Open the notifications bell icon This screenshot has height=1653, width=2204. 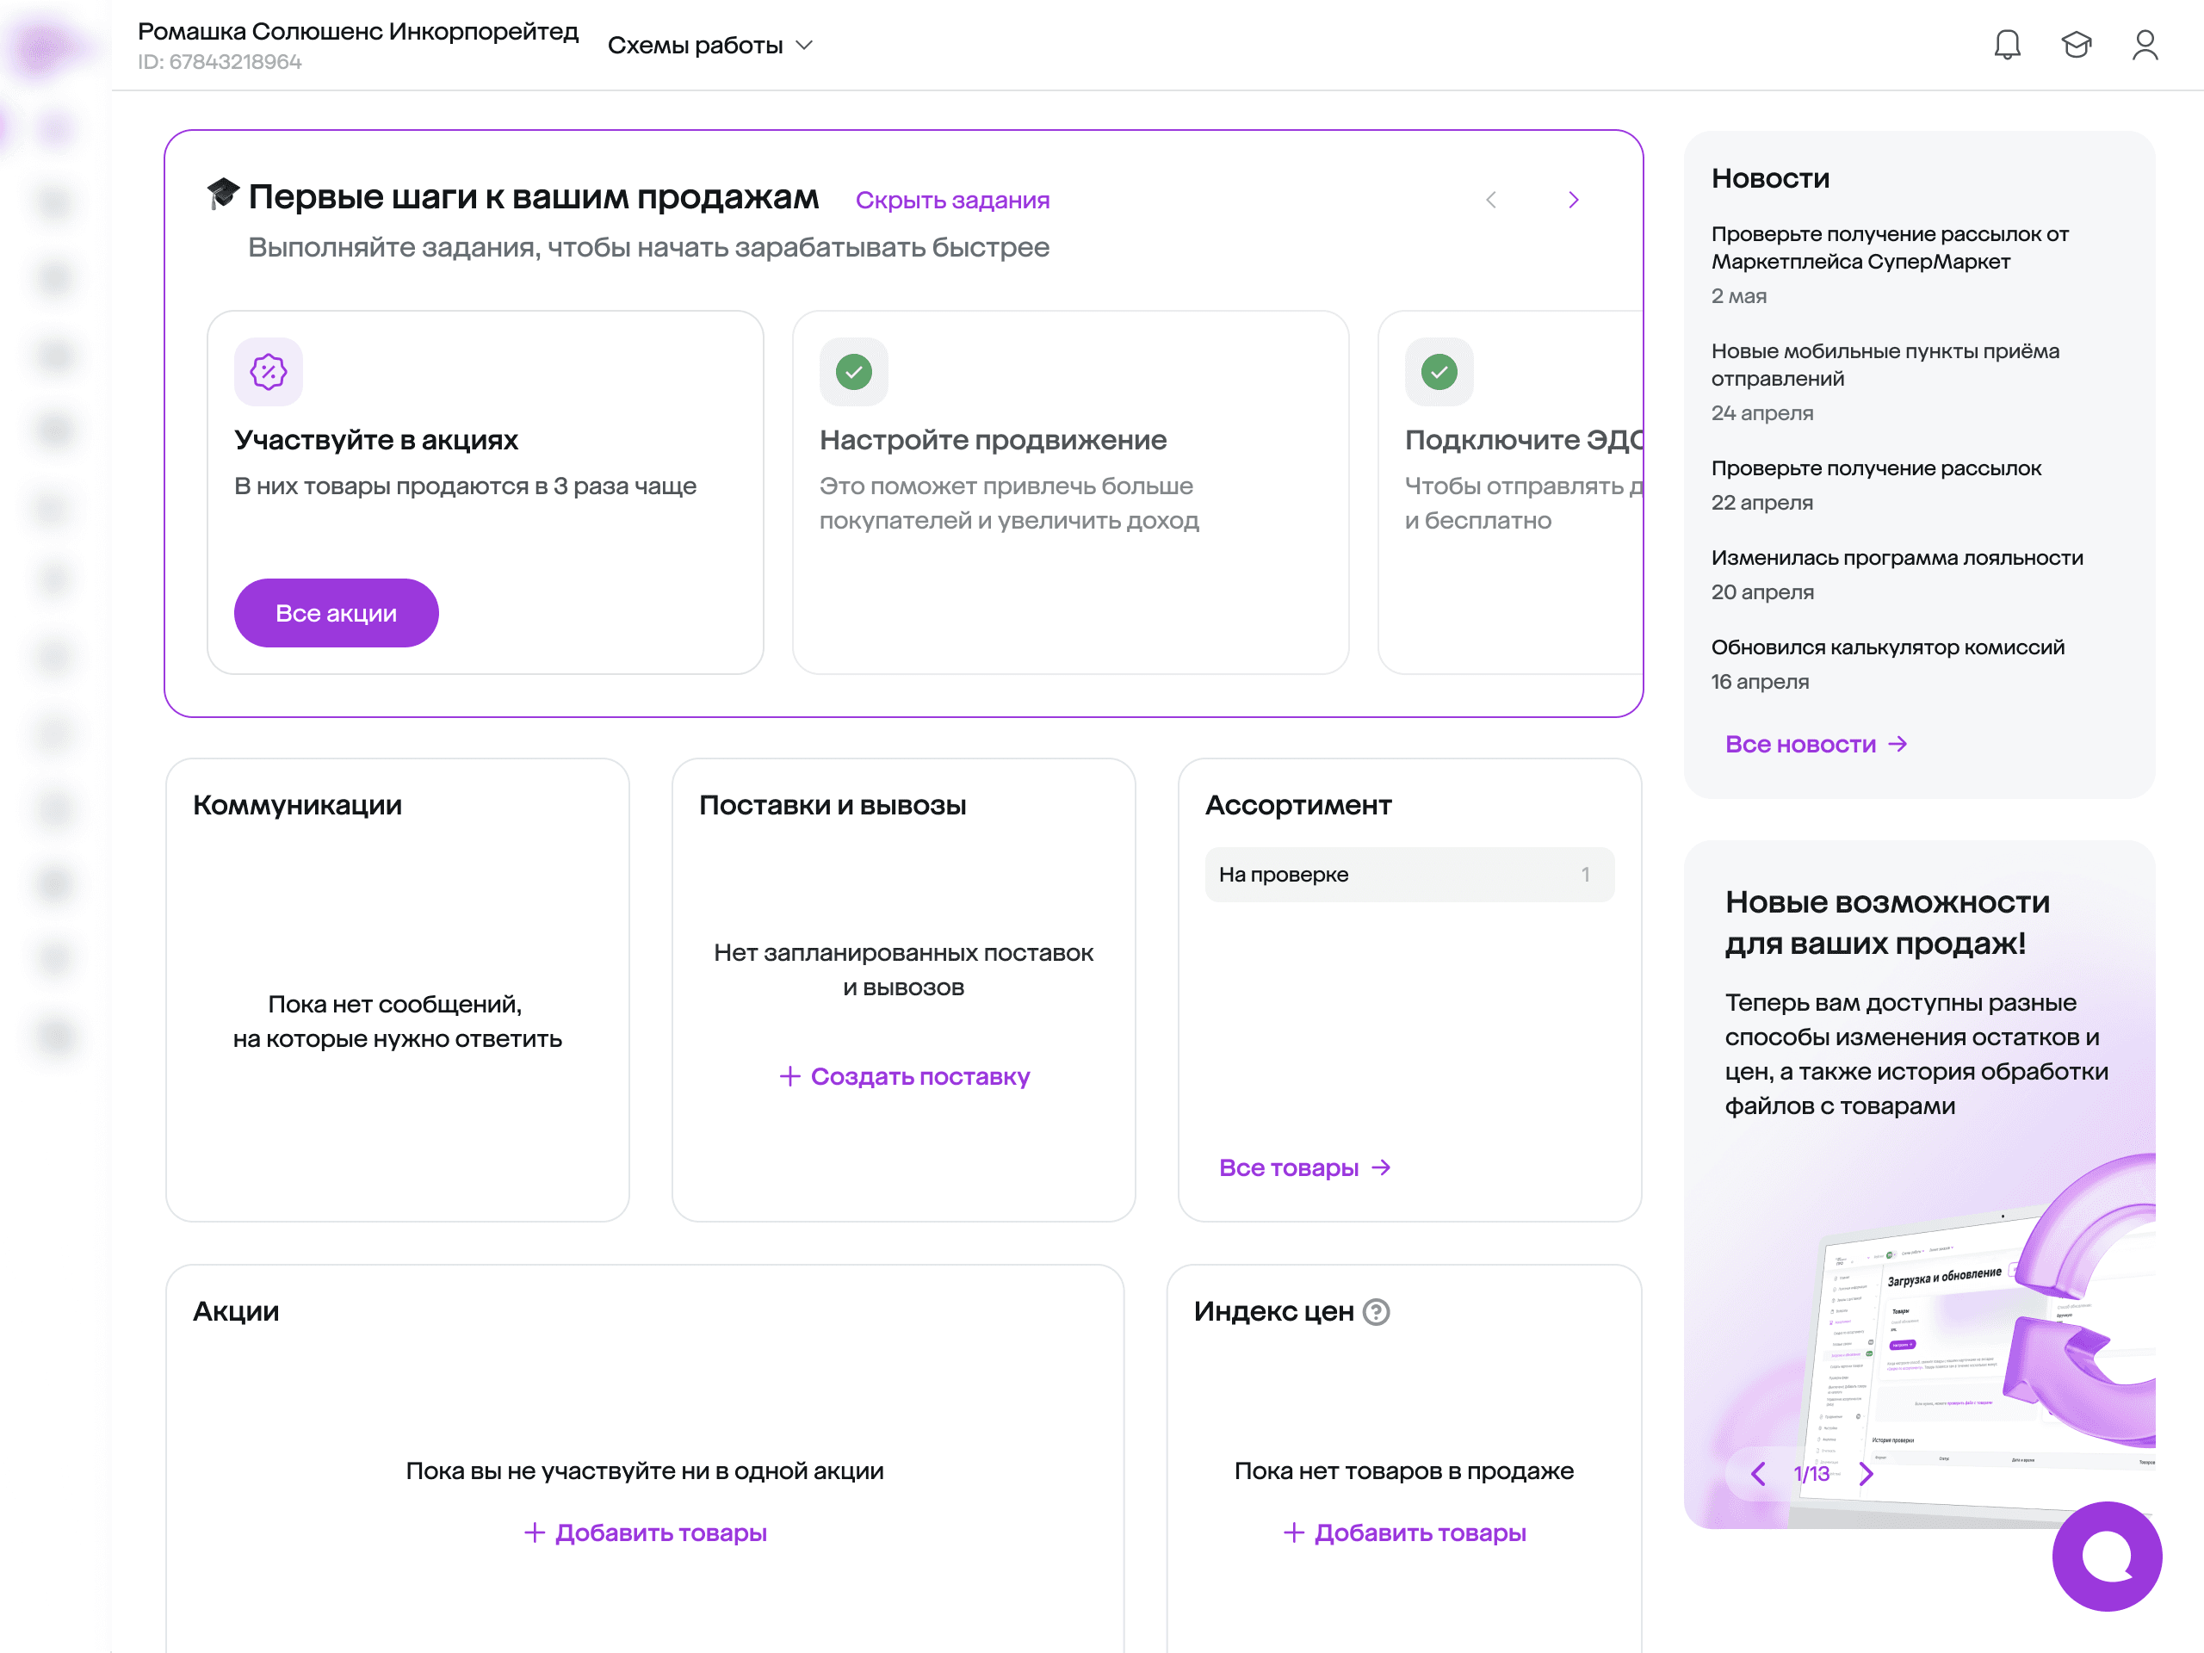point(2007,45)
